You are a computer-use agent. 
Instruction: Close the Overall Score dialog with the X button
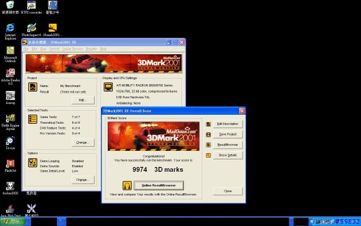[x=242, y=111]
